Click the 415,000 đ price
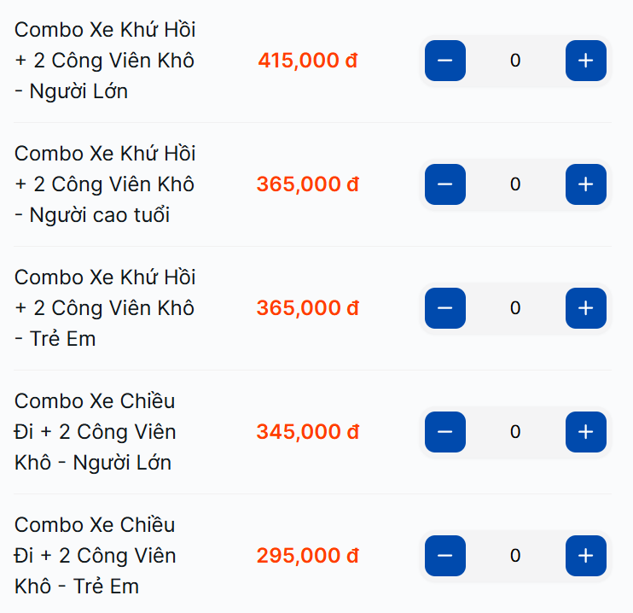This screenshot has height=613, width=633. tap(307, 61)
